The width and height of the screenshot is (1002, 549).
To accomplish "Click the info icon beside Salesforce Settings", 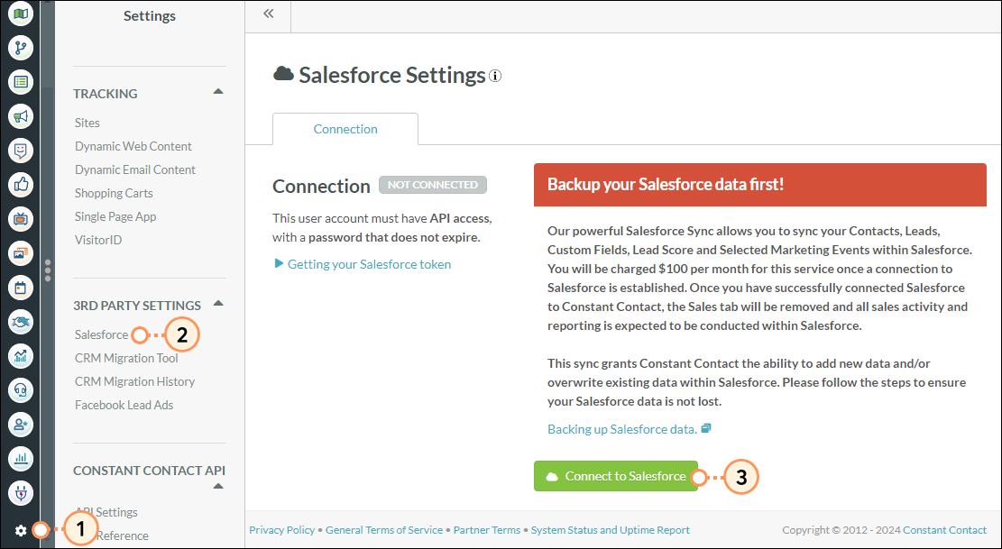I will [495, 76].
